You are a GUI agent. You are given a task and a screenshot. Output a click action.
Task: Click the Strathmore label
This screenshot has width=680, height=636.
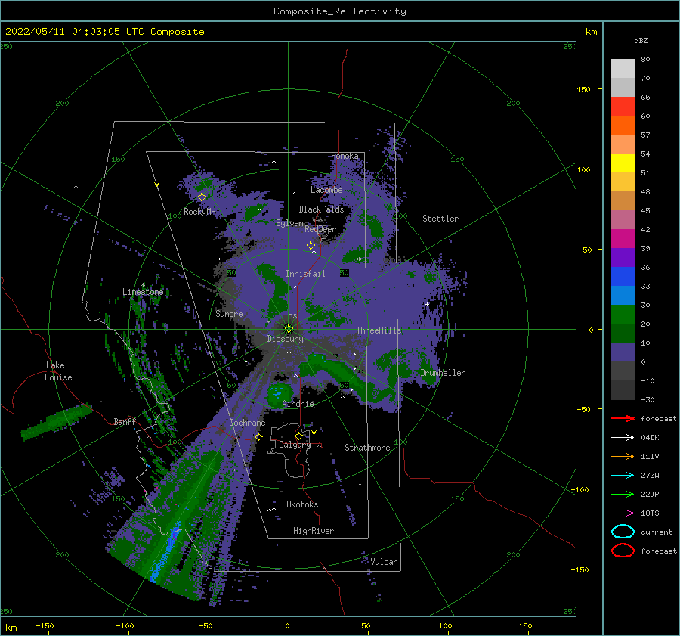click(x=367, y=448)
